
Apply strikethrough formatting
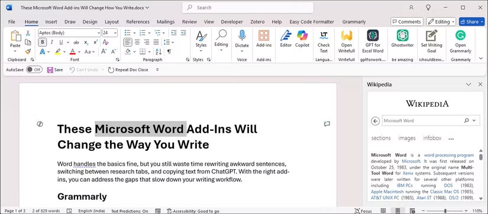[76, 42]
